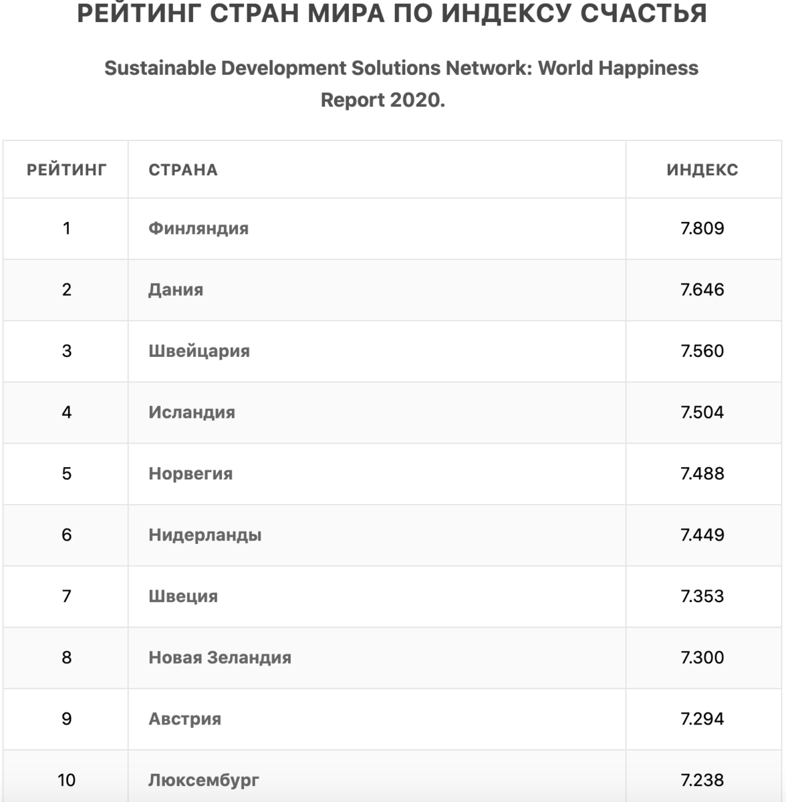Viewport: 786px width, 802px height.
Task: Click the СТРАНА column header
Action: click(x=183, y=170)
